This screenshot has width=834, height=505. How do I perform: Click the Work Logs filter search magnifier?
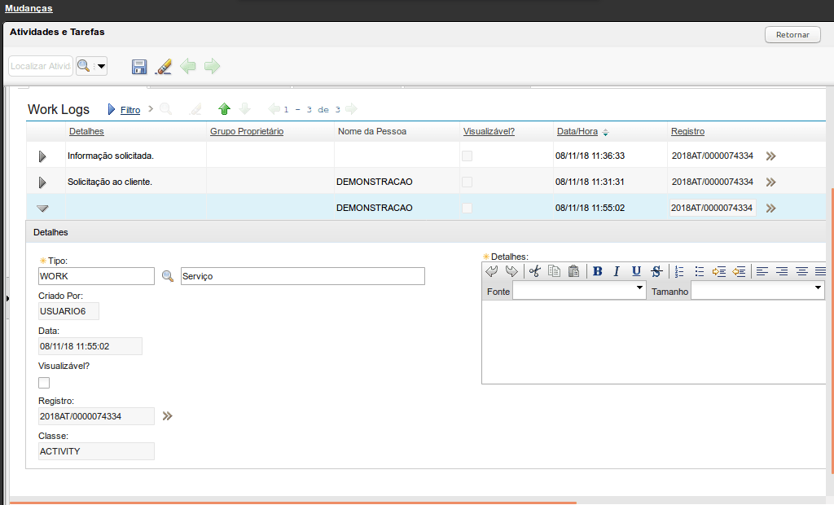point(166,109)
